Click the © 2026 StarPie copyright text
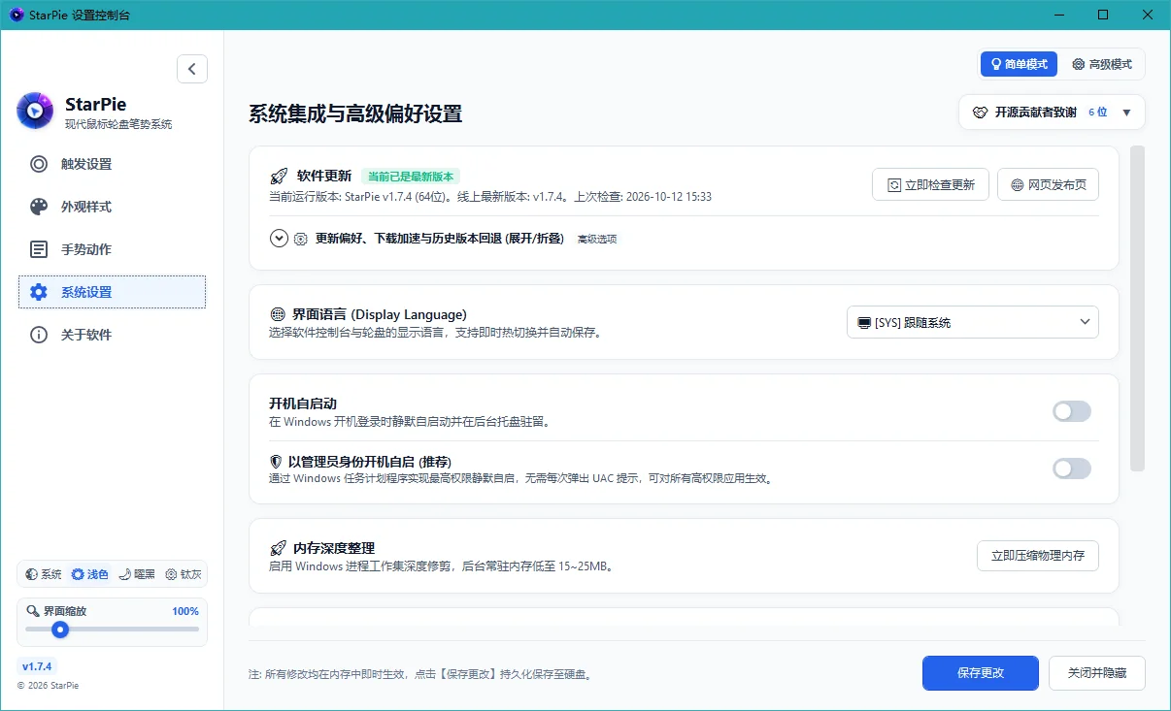 tap(49, 686)
